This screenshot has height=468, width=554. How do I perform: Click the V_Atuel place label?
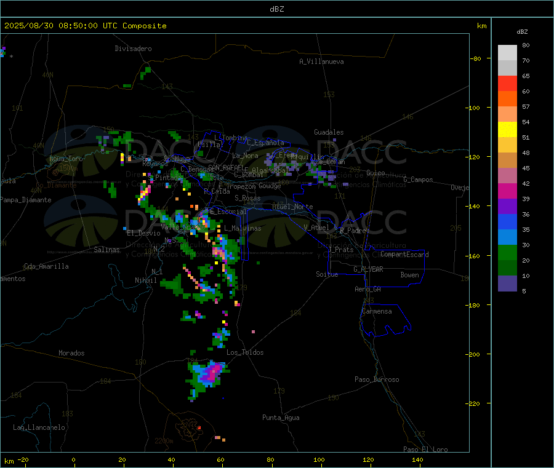pyautogui.click(x=316, y=228)
